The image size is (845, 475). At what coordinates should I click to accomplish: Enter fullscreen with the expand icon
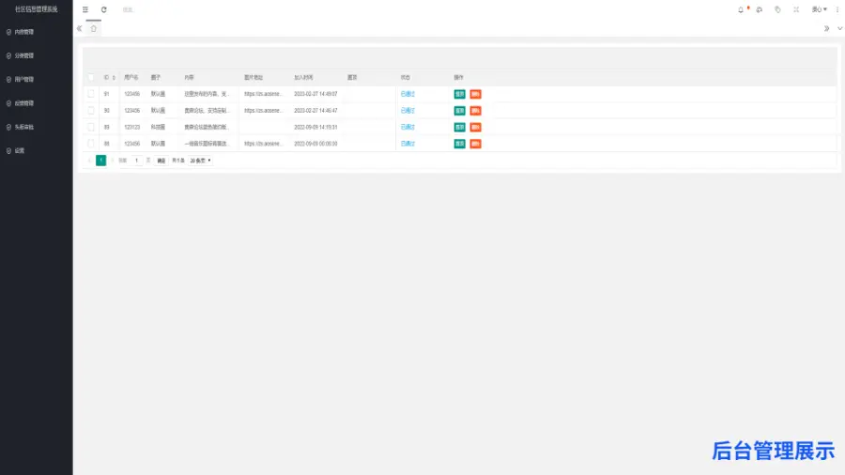point(796,9)
